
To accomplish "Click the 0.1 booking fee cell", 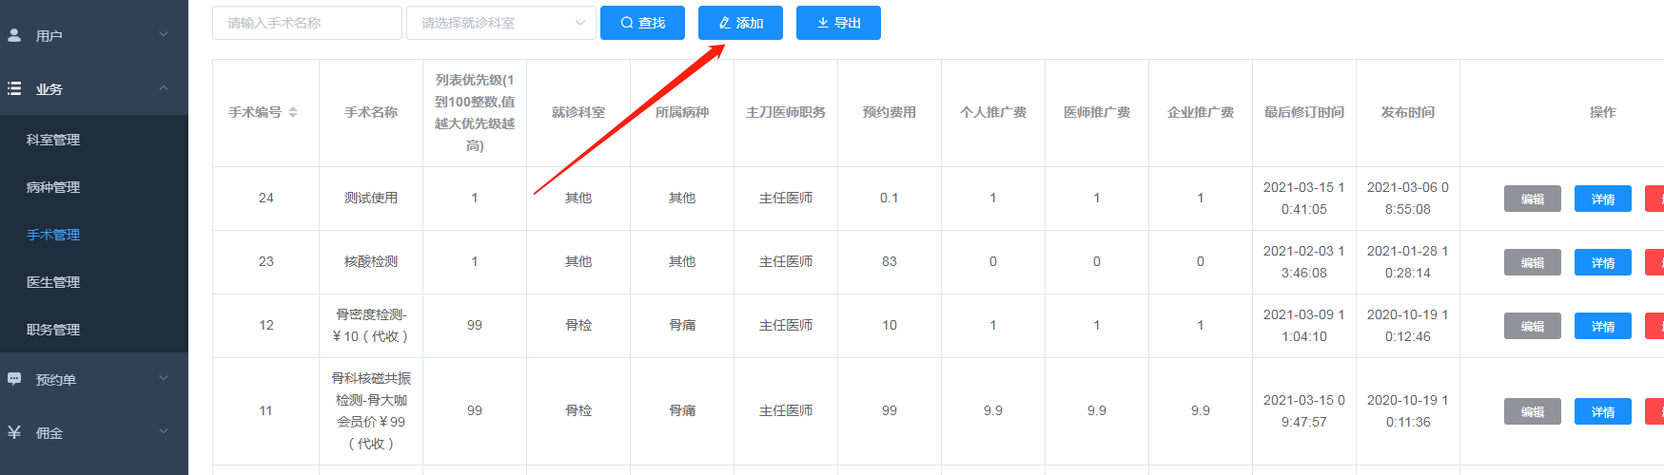I will click(890, 198).
